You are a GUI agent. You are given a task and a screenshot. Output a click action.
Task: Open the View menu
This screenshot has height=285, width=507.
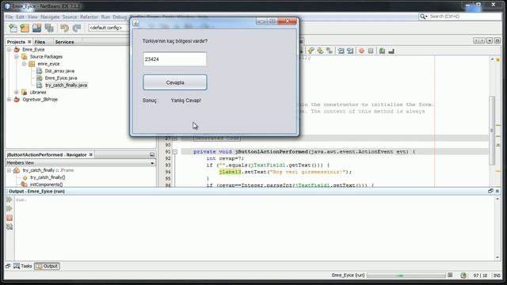(32, 17)
